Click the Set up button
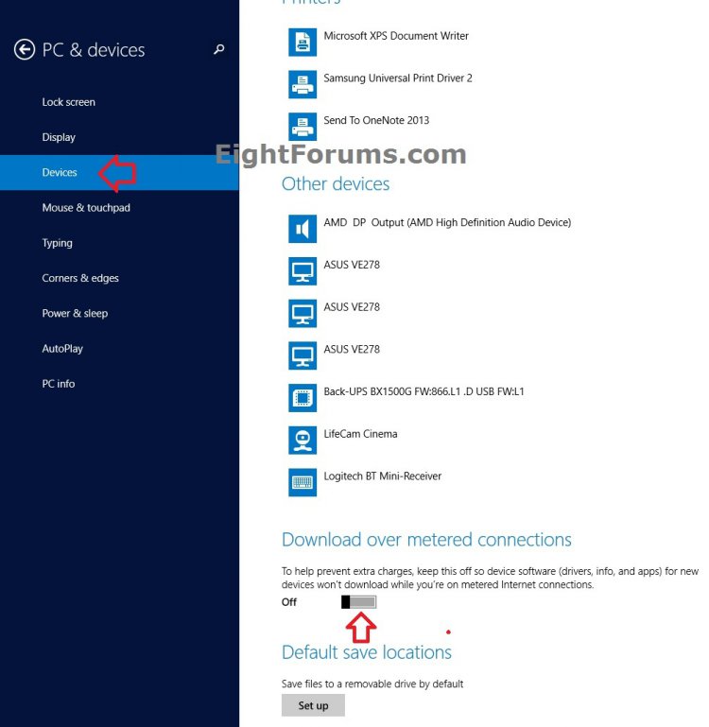709x727 pixels. pos(313,705)
